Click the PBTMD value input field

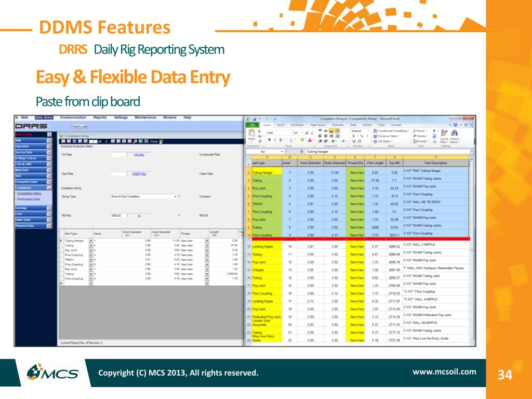(x=118, y=216)
